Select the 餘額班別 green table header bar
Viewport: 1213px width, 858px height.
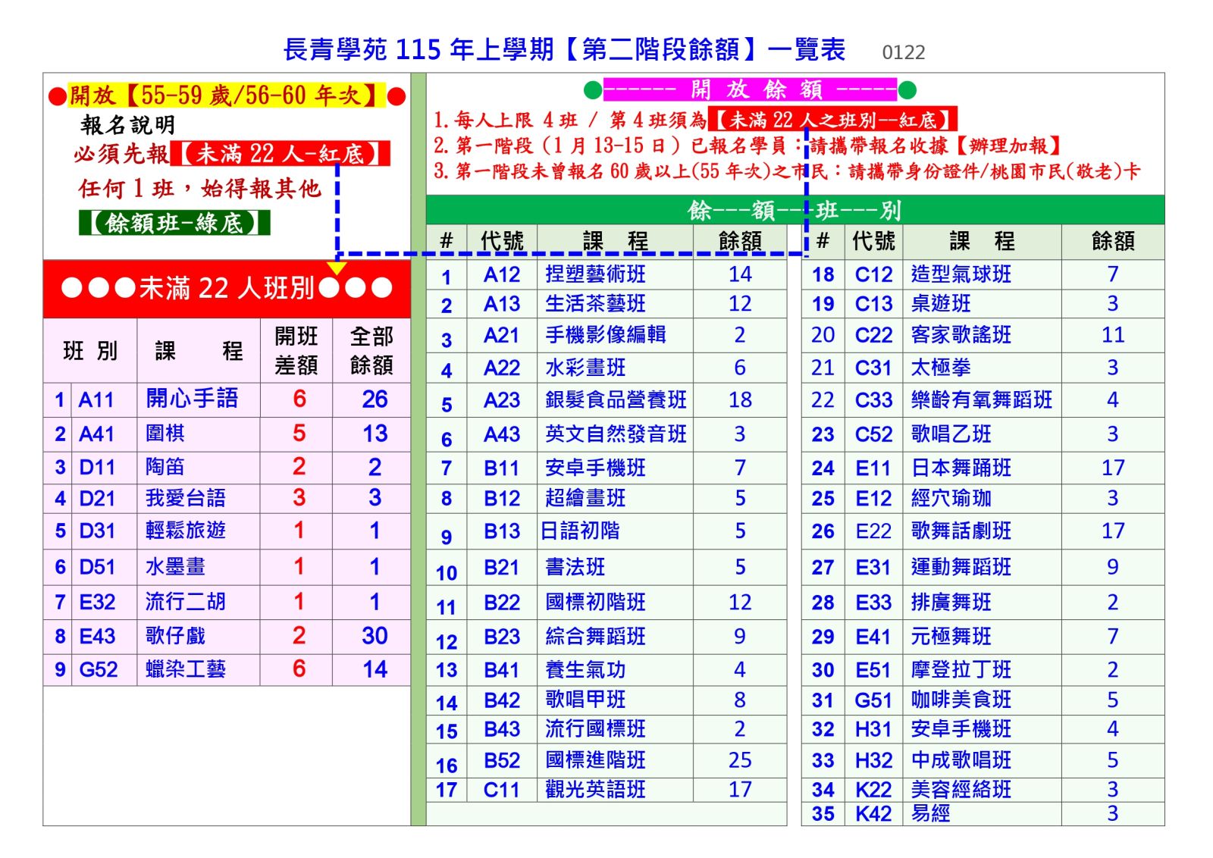pyautogui.click(x=795, y=209)
